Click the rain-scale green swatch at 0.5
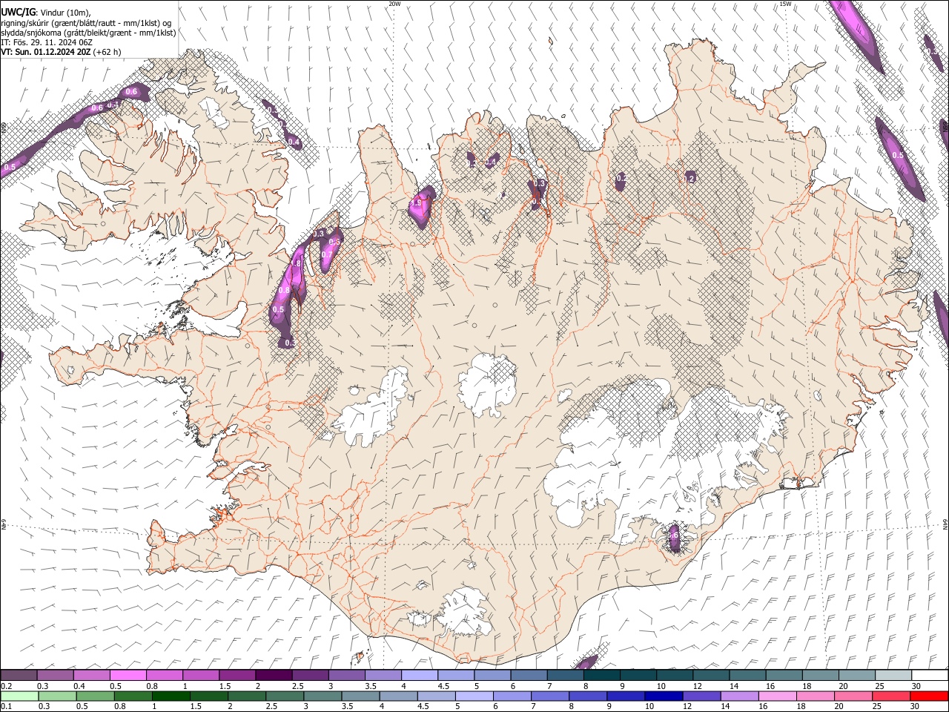This screenshot has height=712, width=949. click(x=95, y=696)
